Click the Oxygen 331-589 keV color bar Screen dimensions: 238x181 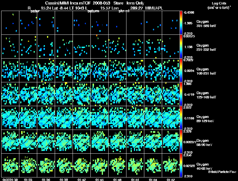click(x=181, y=23)
